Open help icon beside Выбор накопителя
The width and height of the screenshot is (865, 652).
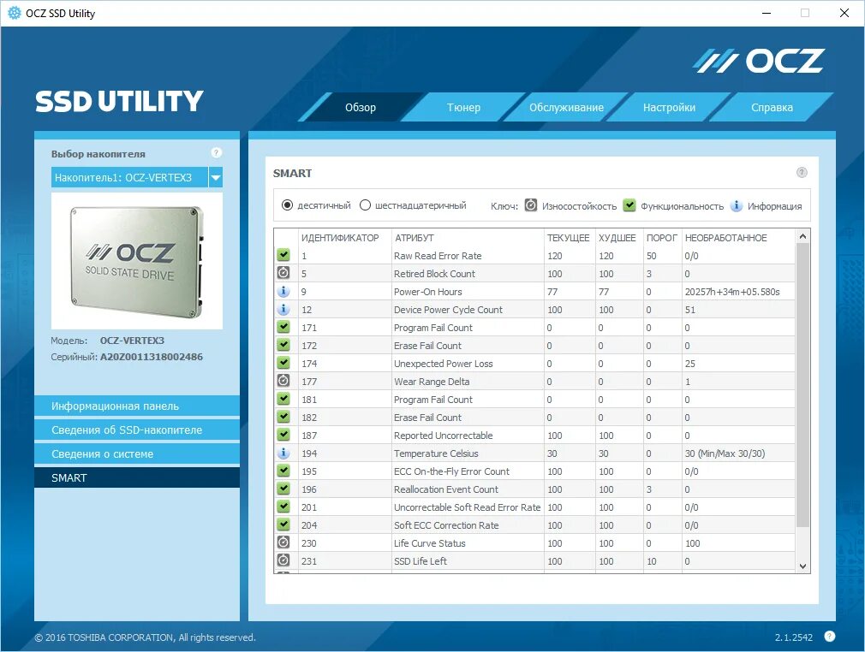(216, 152)
